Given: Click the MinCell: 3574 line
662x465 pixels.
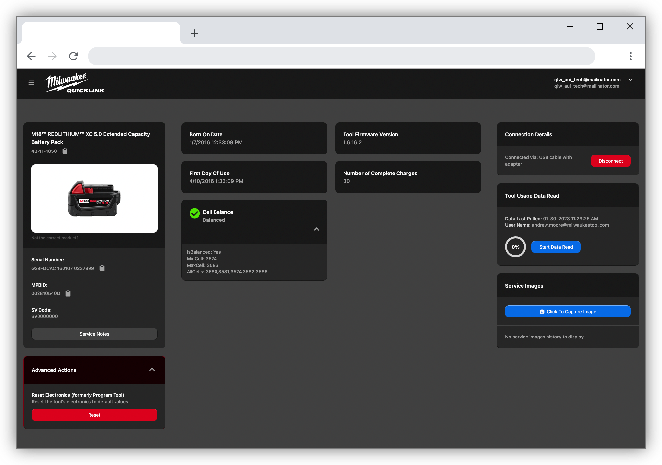Looking at the screenshot, I should tap(202, 259).
